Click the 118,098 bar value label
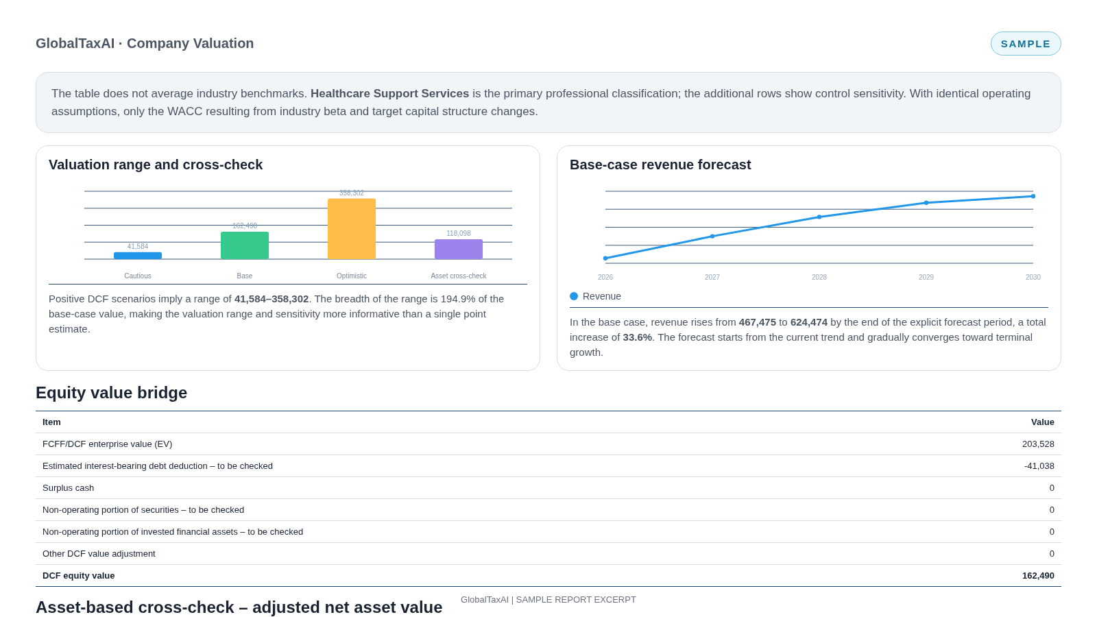The height and width of the screenshot is (617, 1097). 459,234
